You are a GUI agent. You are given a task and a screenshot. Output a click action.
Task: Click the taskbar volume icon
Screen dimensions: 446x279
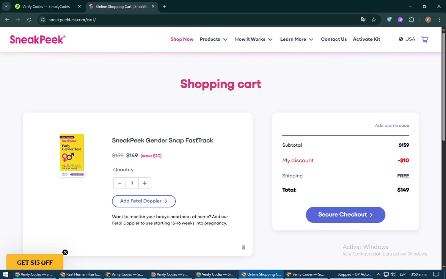click(x=393, y=274)
